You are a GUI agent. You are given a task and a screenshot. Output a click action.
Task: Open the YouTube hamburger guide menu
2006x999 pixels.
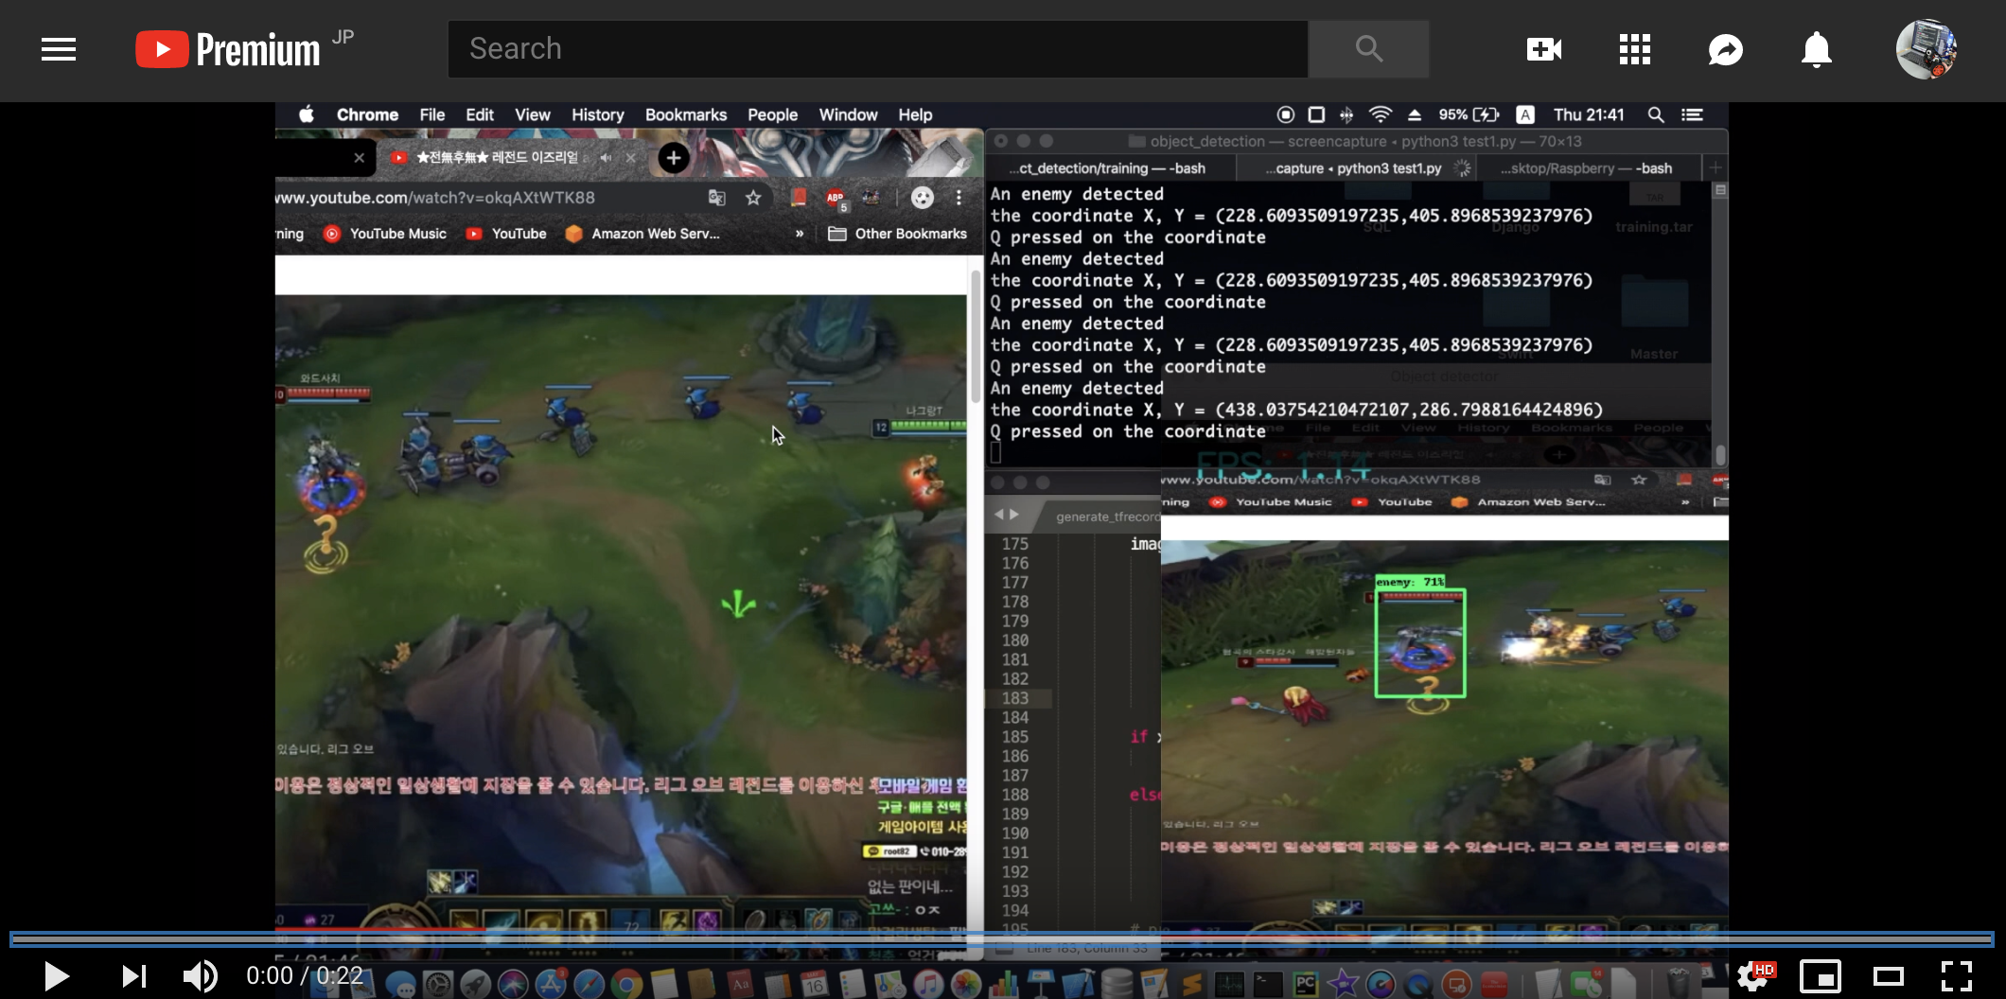click(x=59, y=49)
